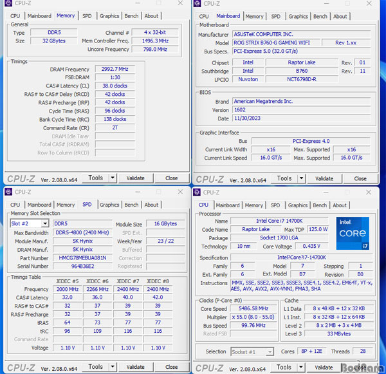386x374 pixels.
Task: Click BIOS date 11/30/2023
Action: click(x=302, y=118)
